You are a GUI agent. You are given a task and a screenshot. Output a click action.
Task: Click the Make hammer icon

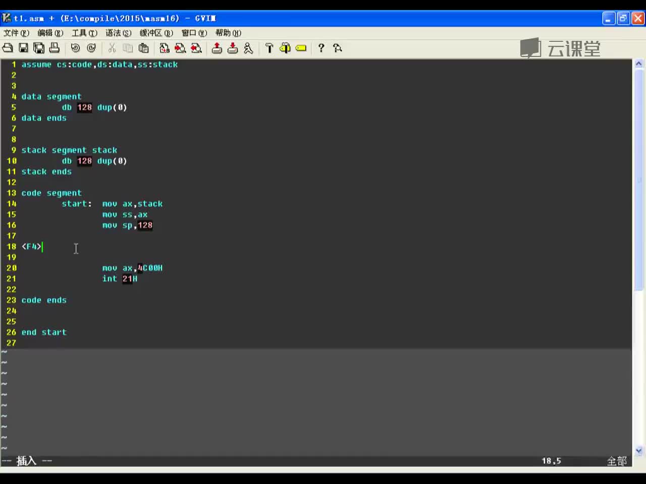pyautogui.click(x=269, y=48)
